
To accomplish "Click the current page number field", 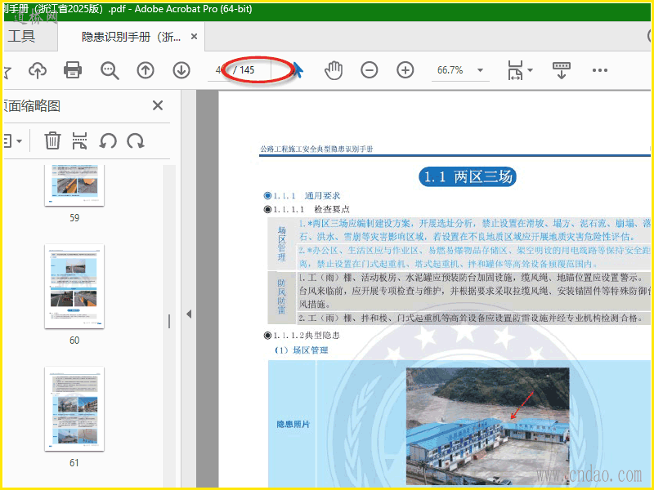I will click(219, 70).
